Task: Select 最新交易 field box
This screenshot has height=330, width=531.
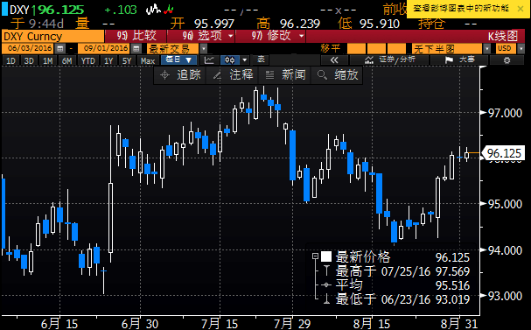Action: 172,49
